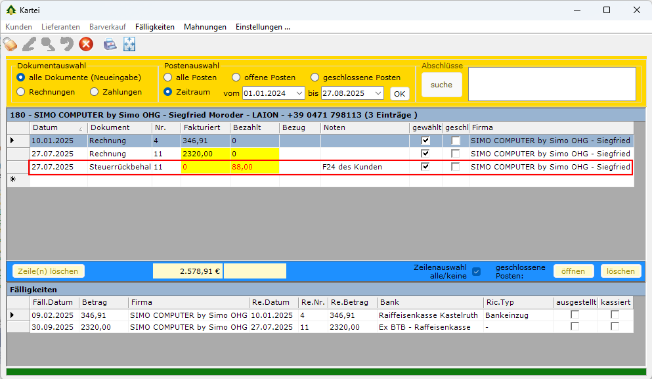652x379 pixels.
Task: Click the printer icon in the toolbar
Action: click(110, 45)
